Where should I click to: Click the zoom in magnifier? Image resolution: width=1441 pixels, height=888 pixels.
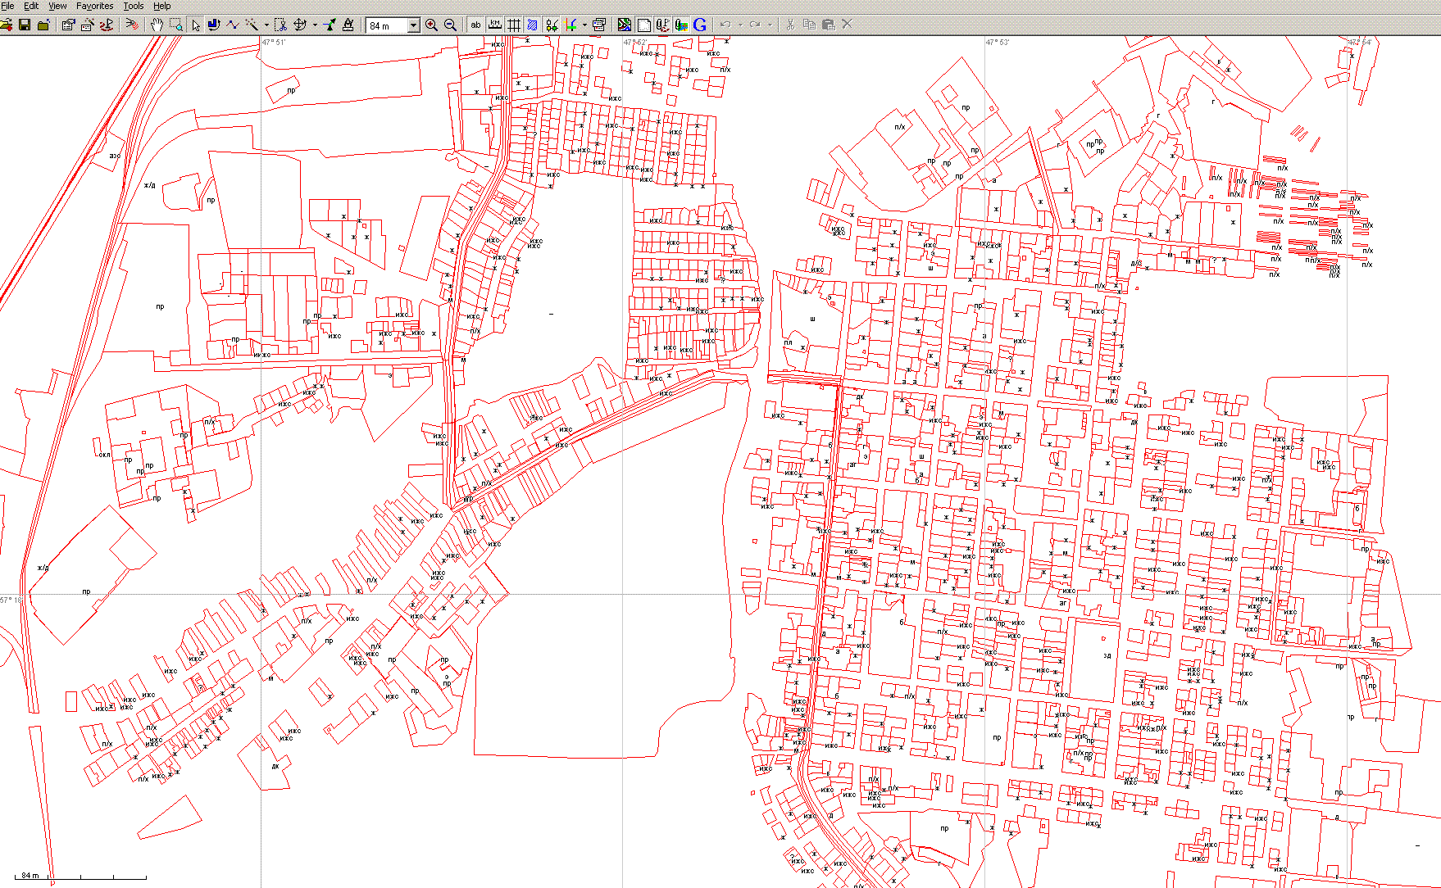click(431, 25)
